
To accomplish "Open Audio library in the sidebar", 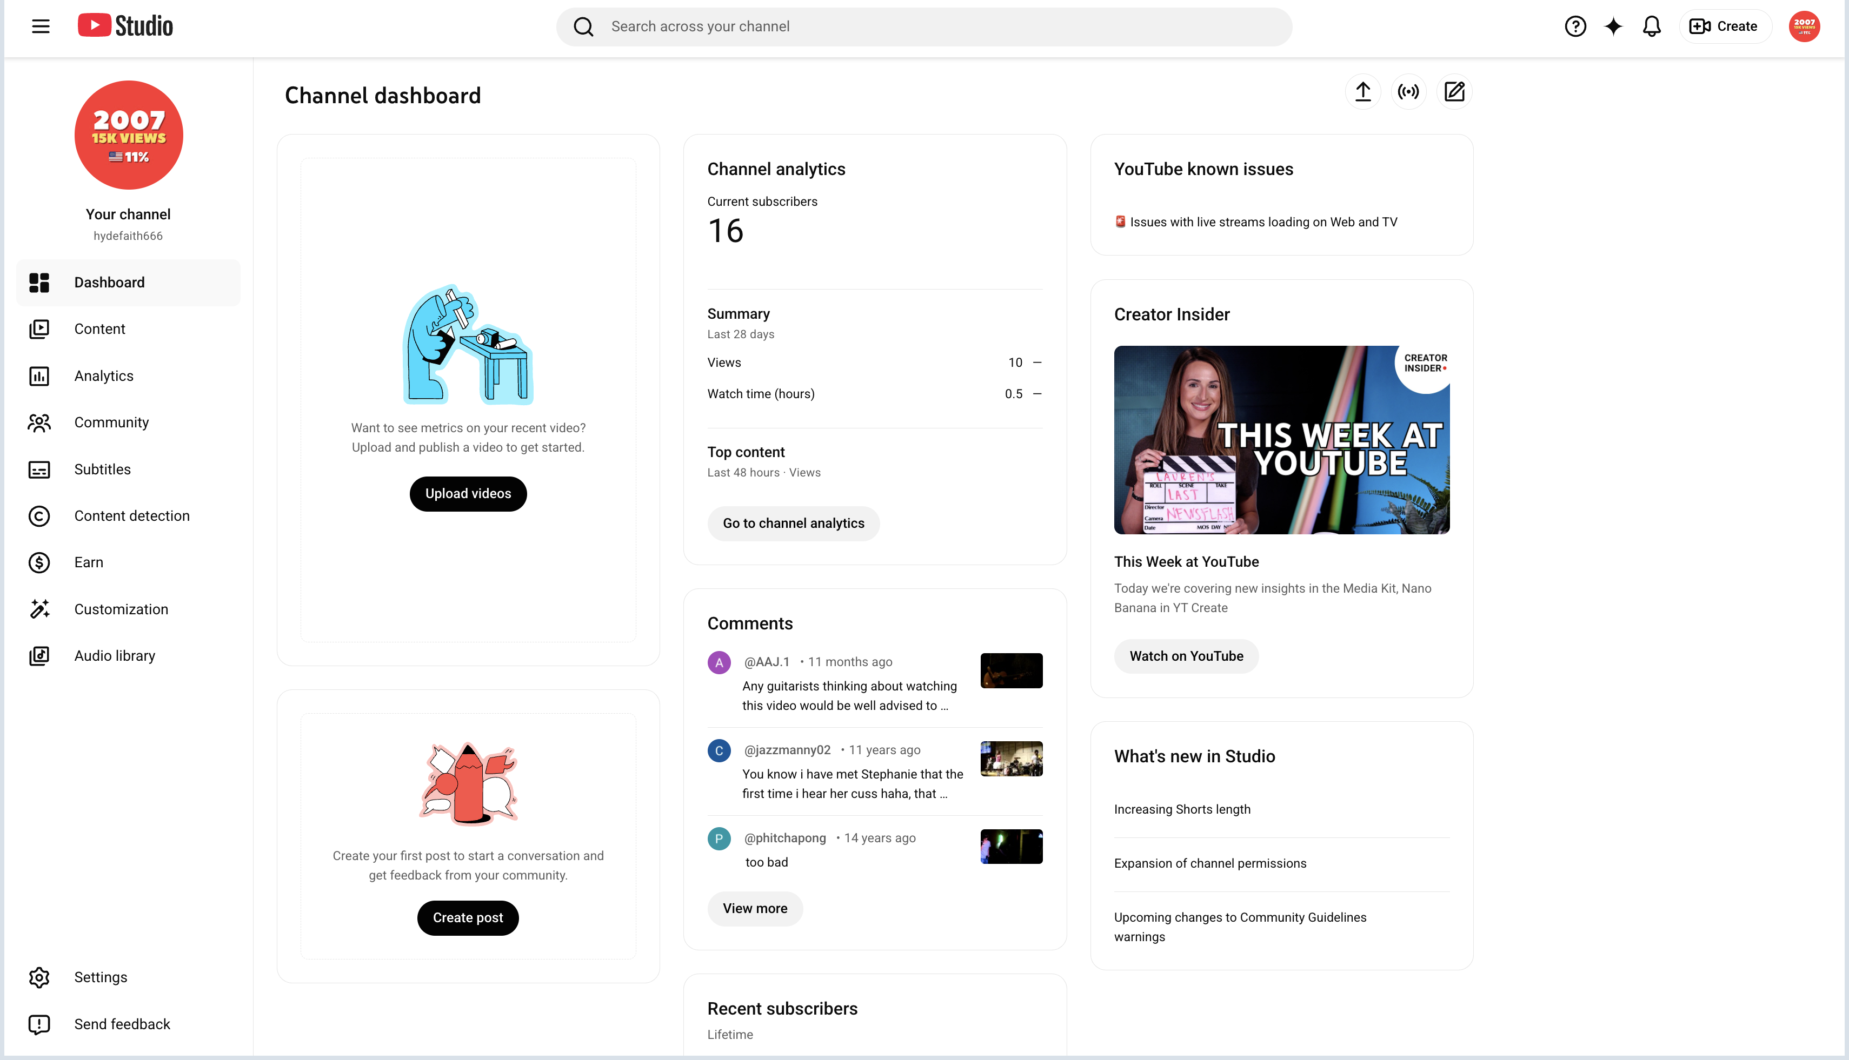I will 128,656.
